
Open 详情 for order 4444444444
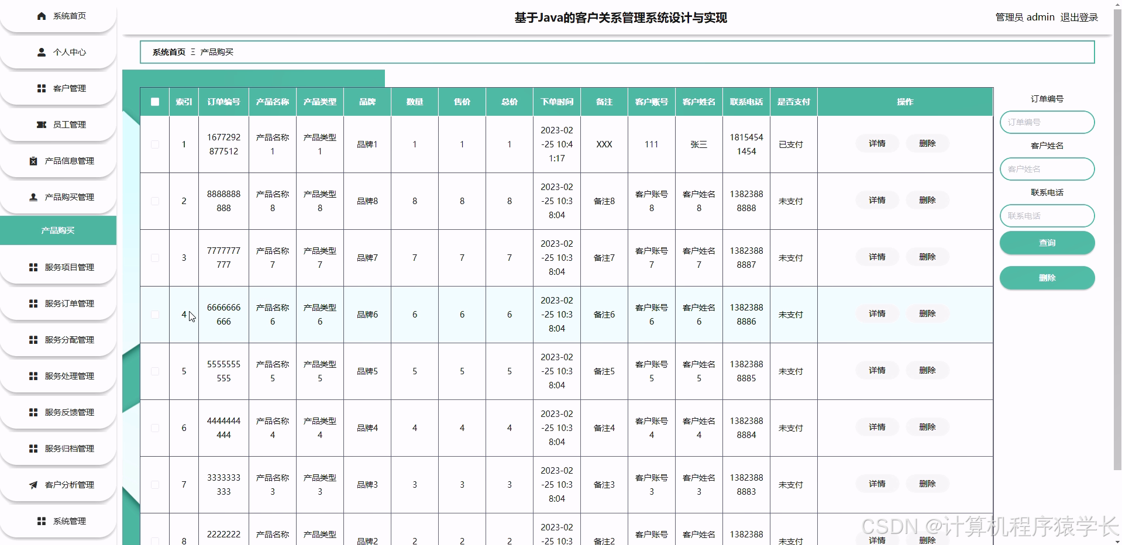(x=877, y=427)
